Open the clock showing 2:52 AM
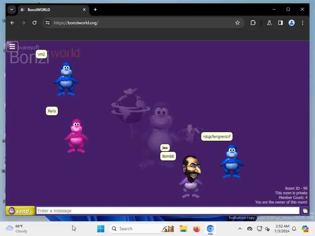Viewport: 315px width, 236px height. (282, 229)
